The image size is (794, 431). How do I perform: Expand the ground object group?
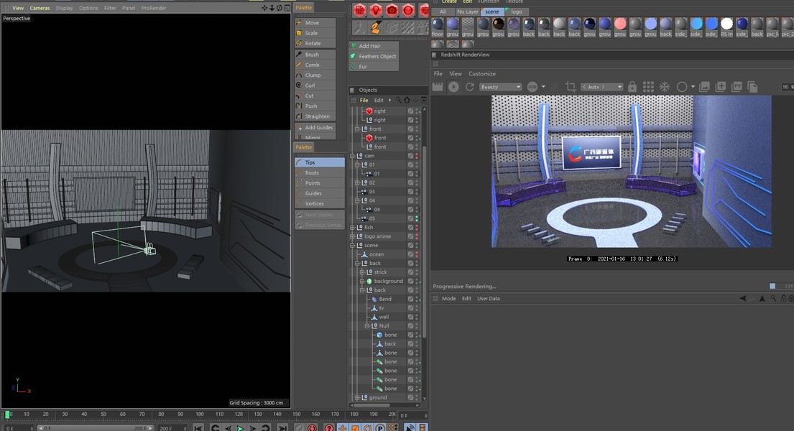pos(358,397)
